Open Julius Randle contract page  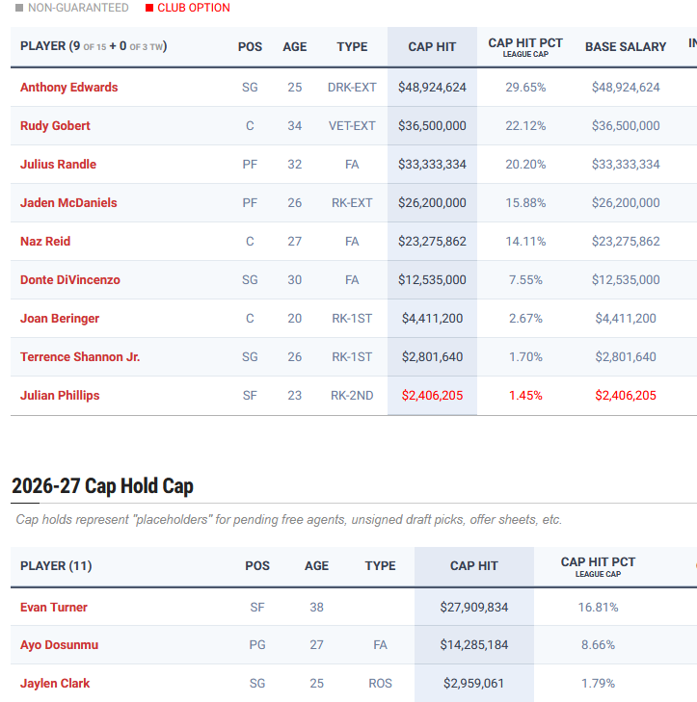click(x=58, y=165)
